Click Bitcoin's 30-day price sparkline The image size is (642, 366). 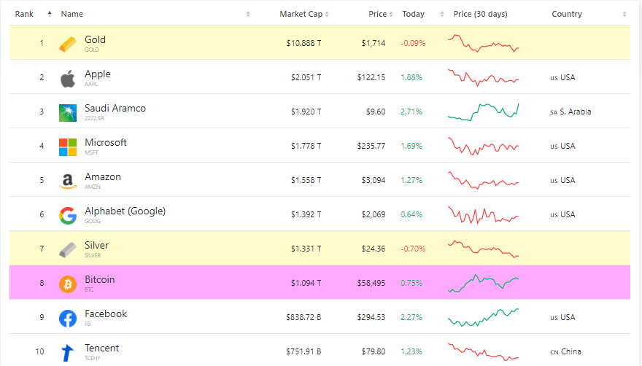point(483,283)
